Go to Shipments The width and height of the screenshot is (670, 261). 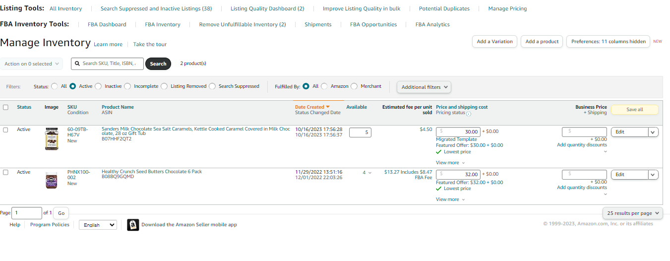[x=318, y=24]
